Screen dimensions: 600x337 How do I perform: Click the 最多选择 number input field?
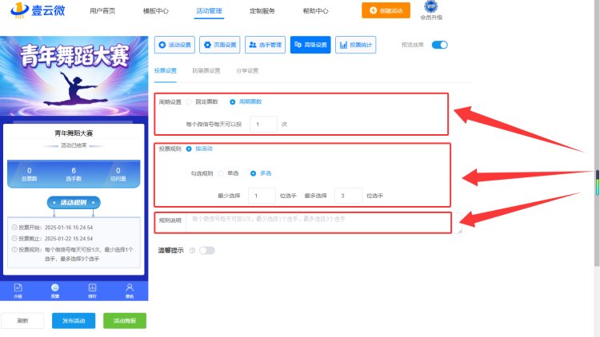(x=349, y=196)
